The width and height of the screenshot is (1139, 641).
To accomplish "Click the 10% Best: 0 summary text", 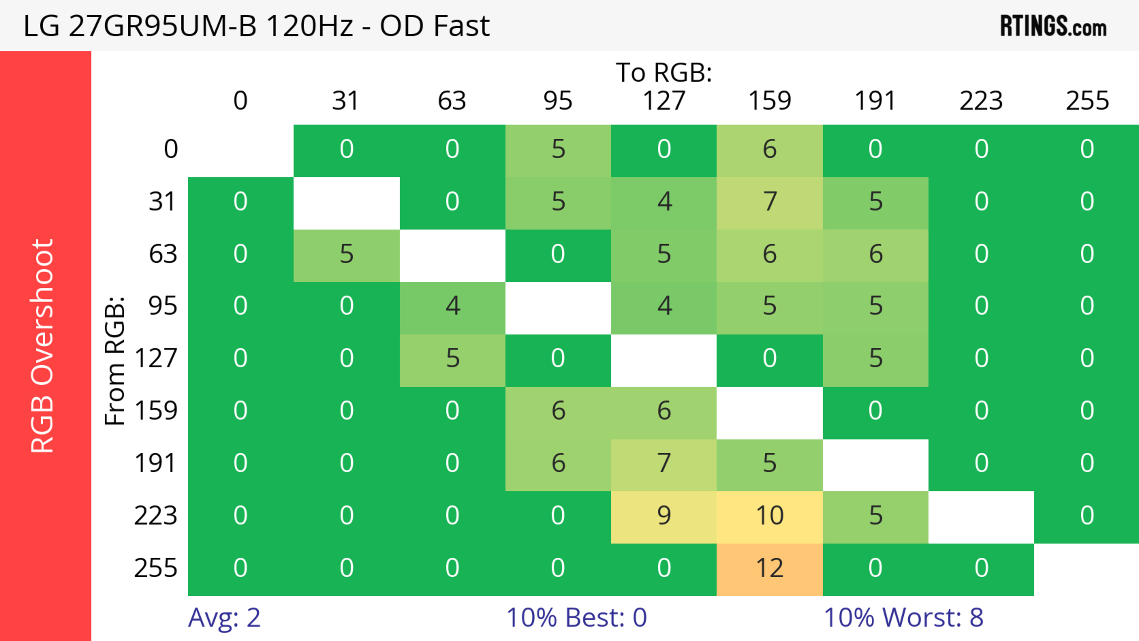I will point(577,618).
